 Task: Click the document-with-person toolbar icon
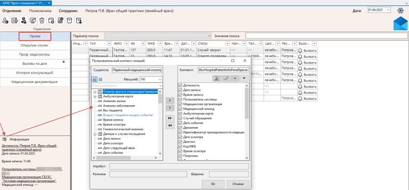coord(15,20)
